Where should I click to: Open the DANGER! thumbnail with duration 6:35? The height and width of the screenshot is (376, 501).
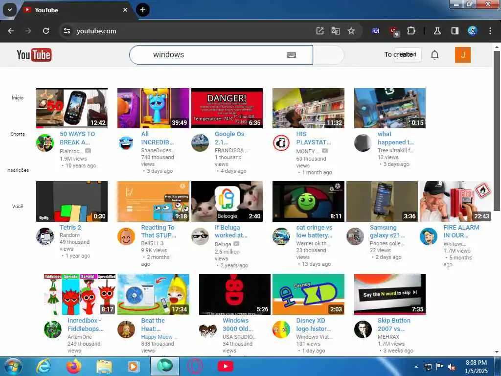227,108
